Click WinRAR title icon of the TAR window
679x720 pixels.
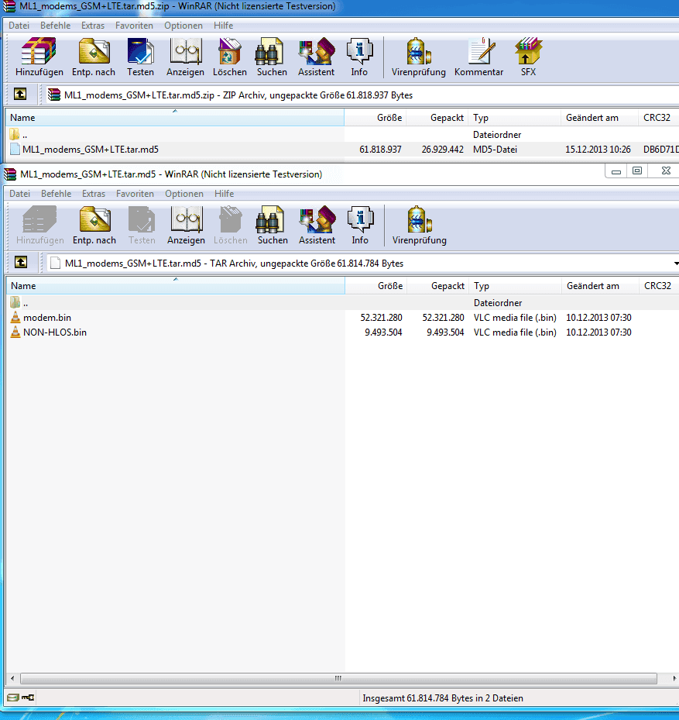(x=10, y=174)
